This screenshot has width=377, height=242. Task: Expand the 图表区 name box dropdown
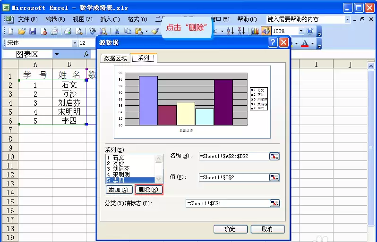[x=57, y=54]
